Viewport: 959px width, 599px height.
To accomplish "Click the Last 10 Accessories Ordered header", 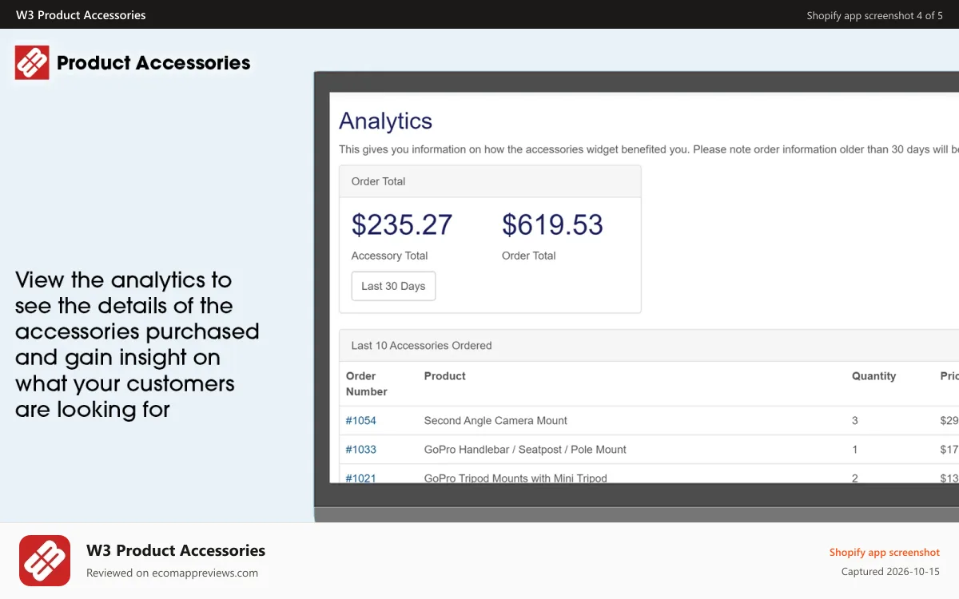I will 649,346.
